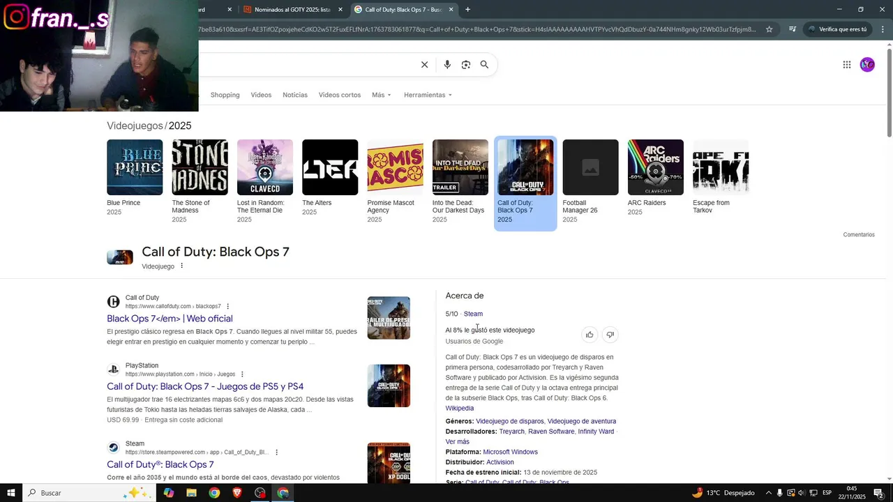Clear the Google search box with the X
The width and height of the screenshot is (893, 502).
(x=424, y=65)
